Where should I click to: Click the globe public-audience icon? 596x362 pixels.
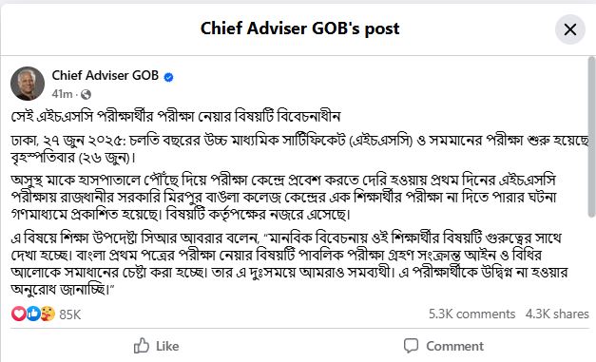86,94
